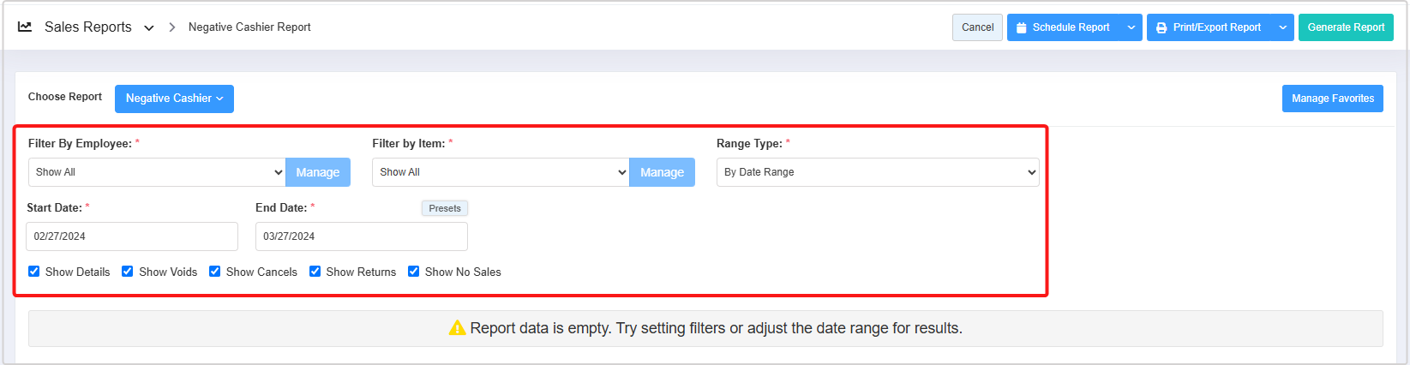Expand the Sales Reports chevron menu
Image resolution: width=1410 pixels, height=365 pixels.
pyautogui.click(x=149, y=27)
